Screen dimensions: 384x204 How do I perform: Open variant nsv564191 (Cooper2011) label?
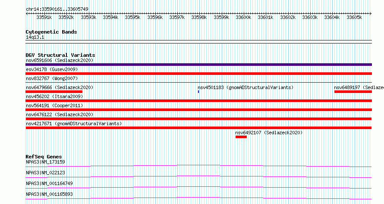(x=54, y=105)
